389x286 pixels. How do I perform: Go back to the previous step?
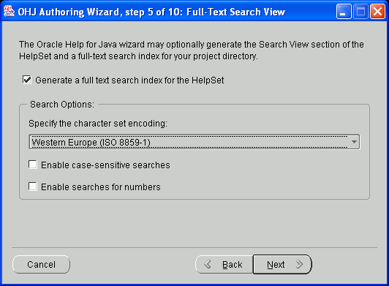224,264
